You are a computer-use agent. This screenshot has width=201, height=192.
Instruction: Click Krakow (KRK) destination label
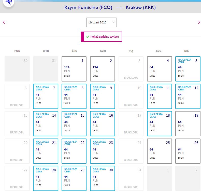[x=141, y=7]
